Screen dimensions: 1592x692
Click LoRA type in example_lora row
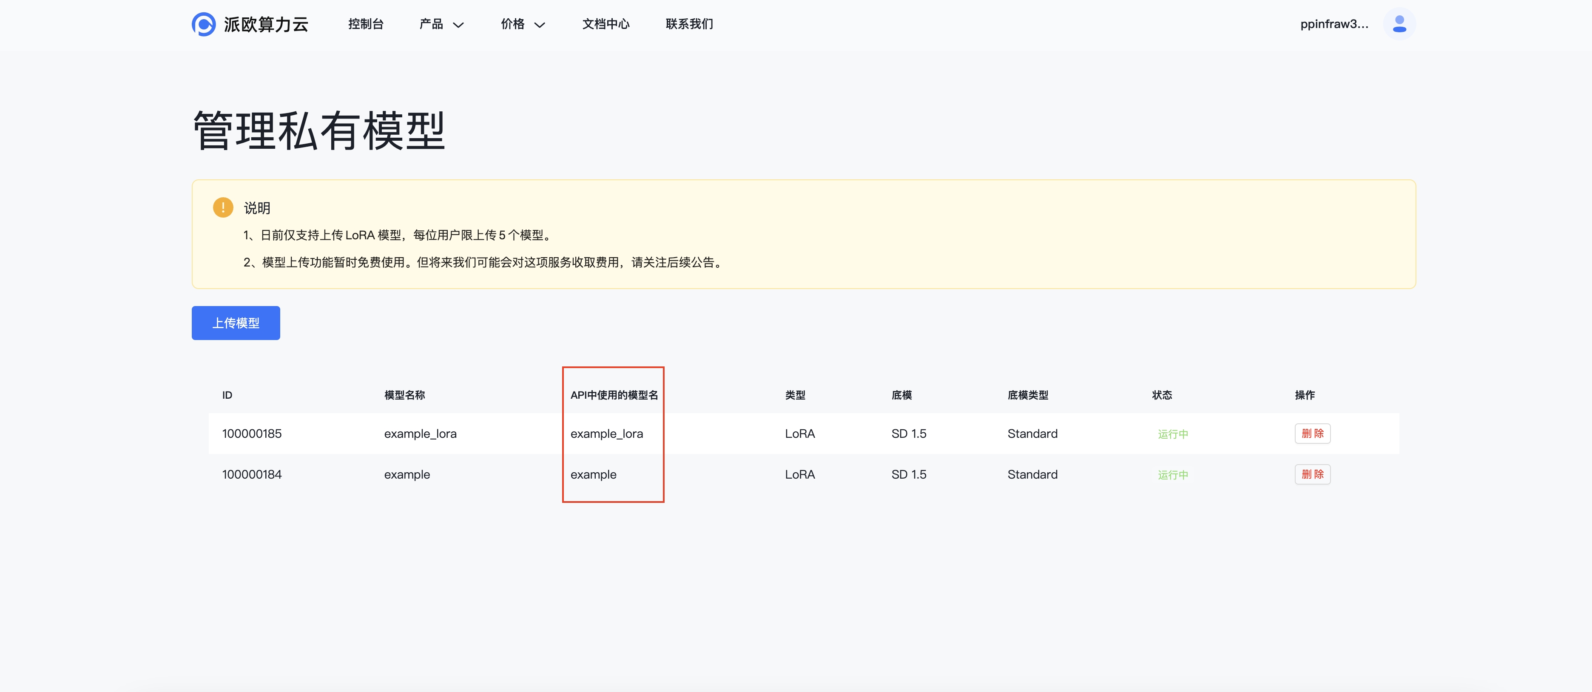coord(800,434)
